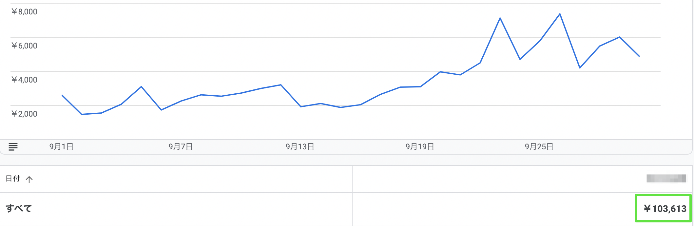Click the ¥6,000 y-axis label

tap(24, 46)
